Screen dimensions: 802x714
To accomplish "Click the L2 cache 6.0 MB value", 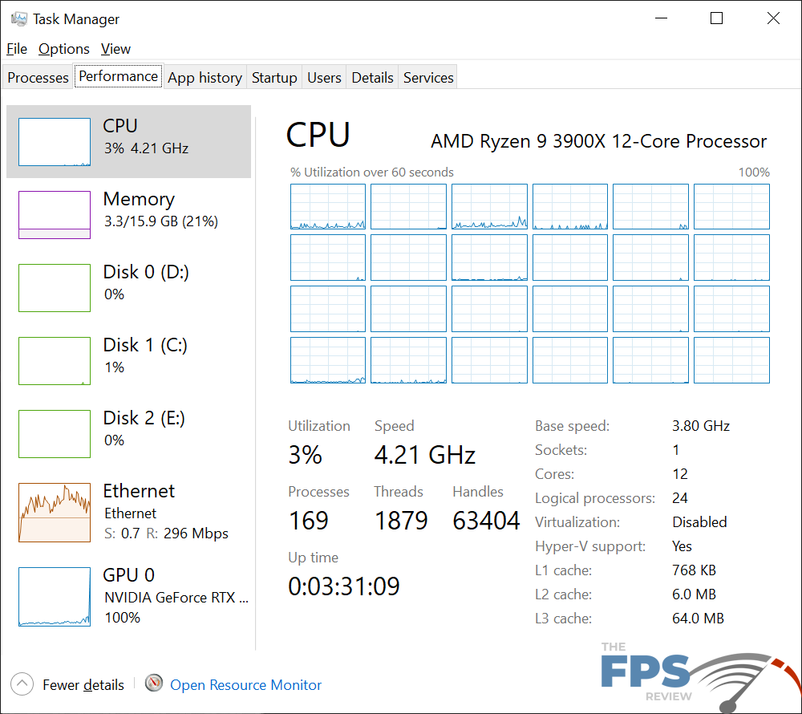I will (694, 594).
